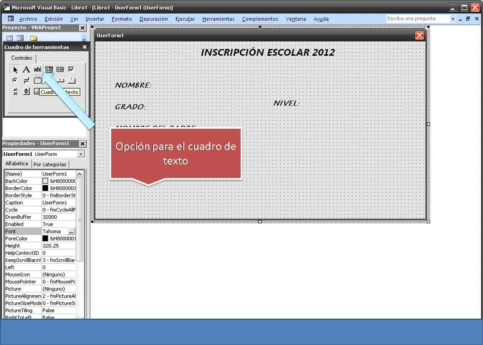The image size is (483, 345).
Task: Click the INSCRIPCIÓN ESCOLAR 2012 title label
Action: [x=267, y=52]
